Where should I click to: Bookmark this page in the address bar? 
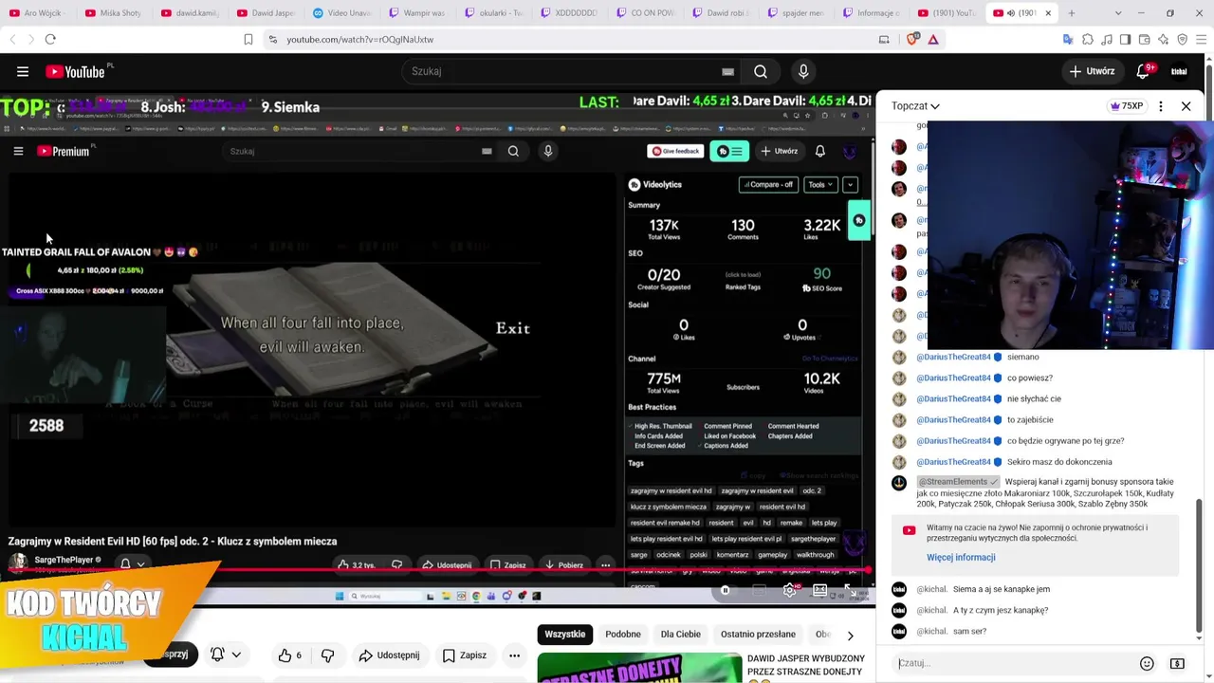coord(248,39)
